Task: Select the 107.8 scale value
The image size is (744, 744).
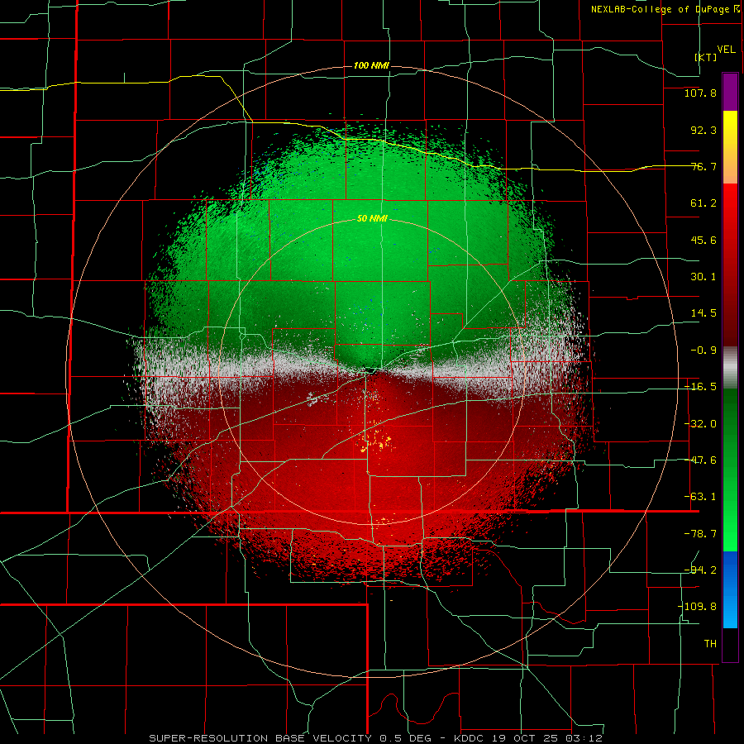Action: tap(700, 93)
